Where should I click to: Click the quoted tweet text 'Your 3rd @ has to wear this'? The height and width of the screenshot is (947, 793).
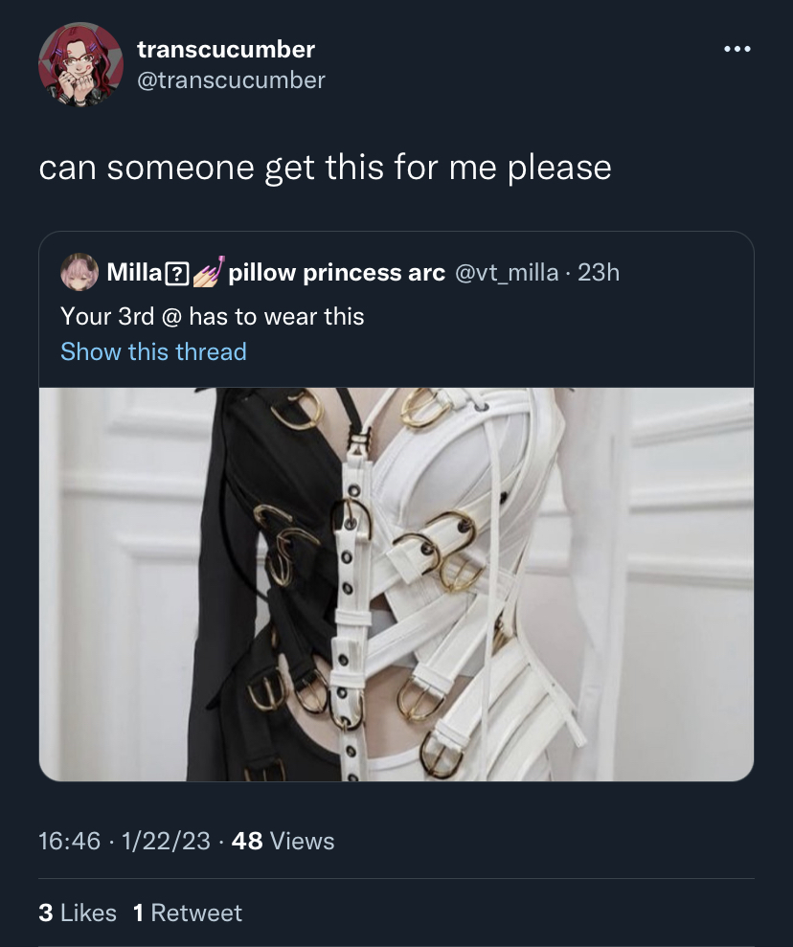pyautogui.click(x=213, y=317)
